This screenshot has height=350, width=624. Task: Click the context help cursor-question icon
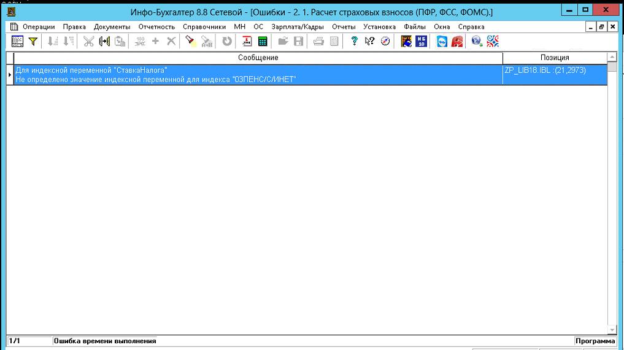click(x=370, y=41)
